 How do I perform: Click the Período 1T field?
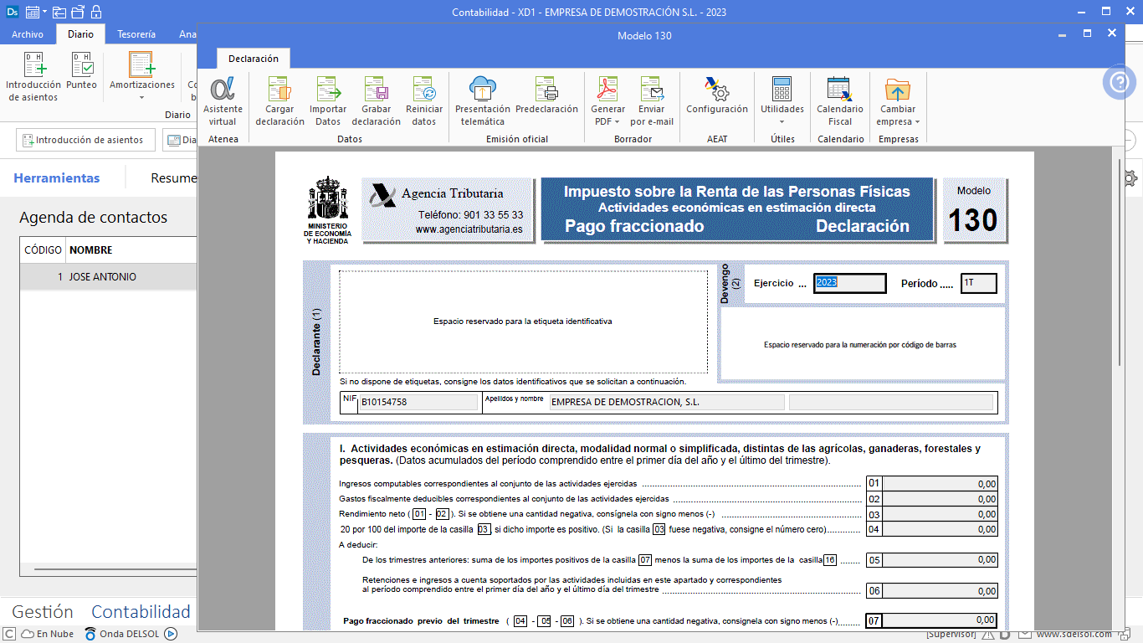(978, 283)
